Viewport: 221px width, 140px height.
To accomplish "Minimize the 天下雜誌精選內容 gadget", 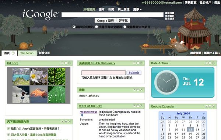I will pos(66,121).
